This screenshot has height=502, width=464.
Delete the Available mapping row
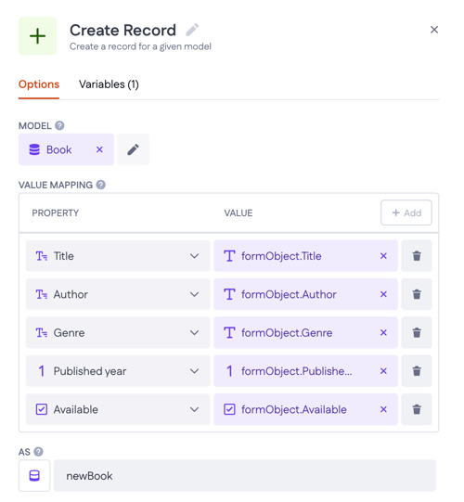(417, 409)
